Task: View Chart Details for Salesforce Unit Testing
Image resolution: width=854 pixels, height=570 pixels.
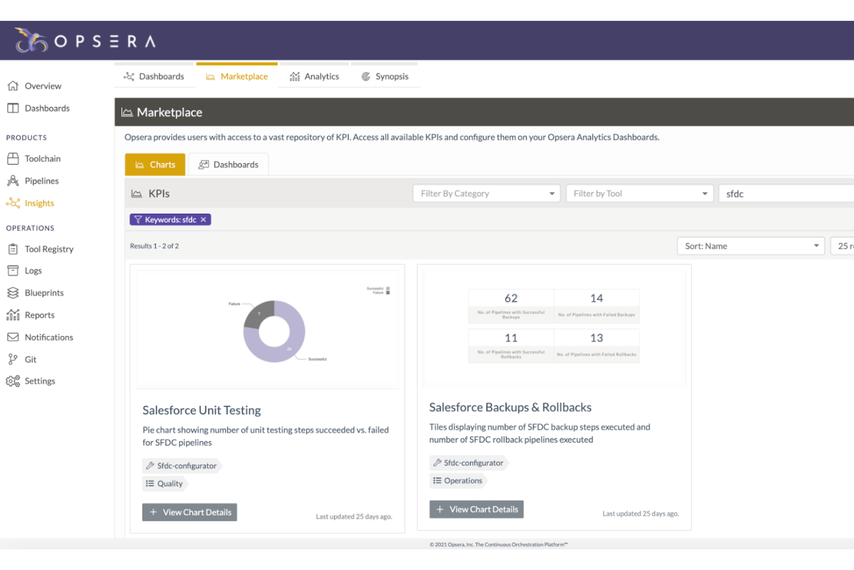Action: [x=189, y=512]
